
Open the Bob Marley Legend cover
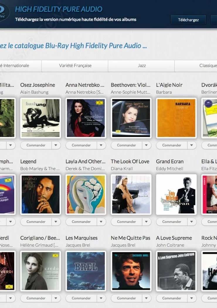click(x=41, y=194)
